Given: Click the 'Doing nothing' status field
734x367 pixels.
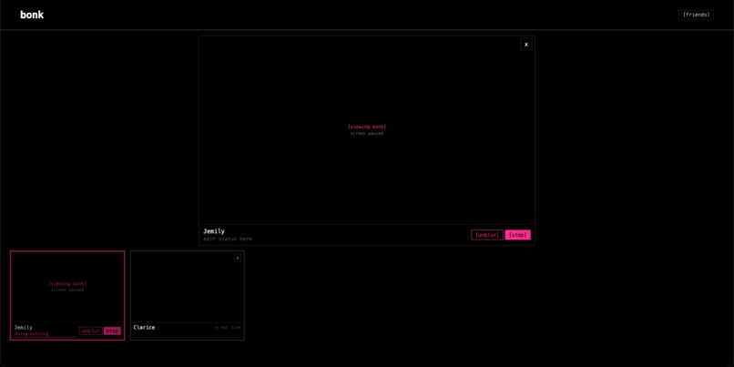Looking at the screenshot, I should [x=46, y=334].
